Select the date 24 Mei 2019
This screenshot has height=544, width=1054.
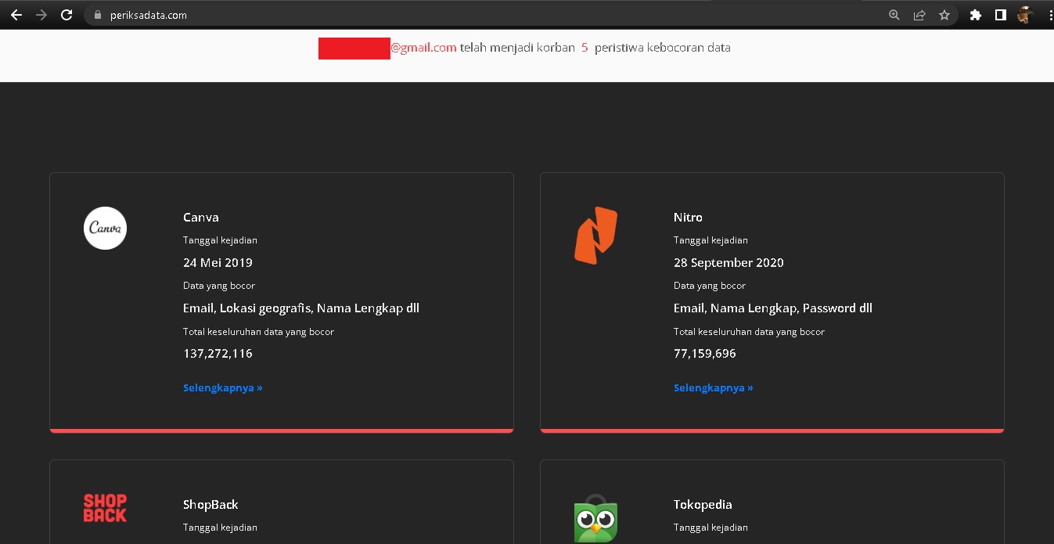(218, 262)
